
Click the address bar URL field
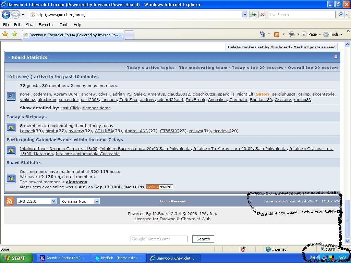(136, 15)
